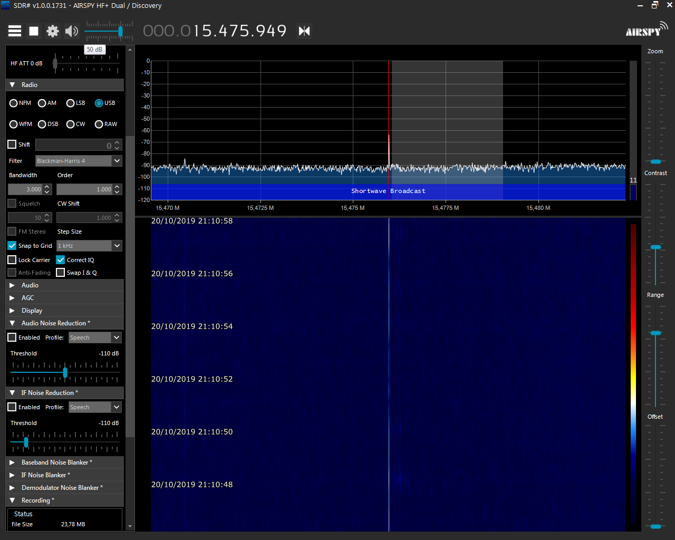Maximize or restore the SDR# window
675x540 pixels.
tap(655, 5)
